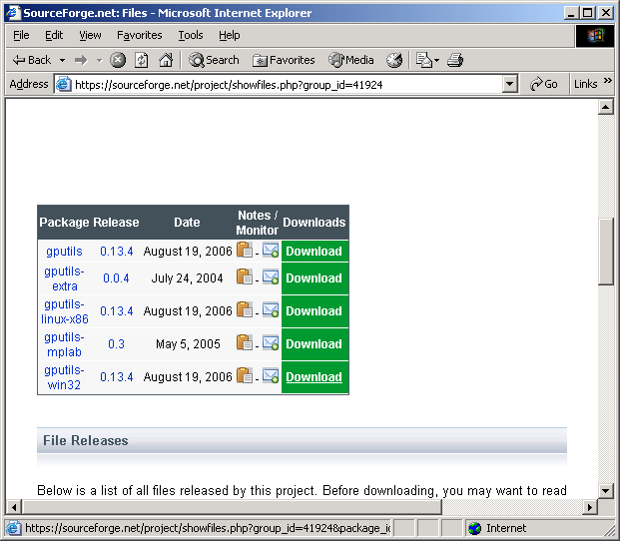Image resolution: width=620 pixels, height=541 pixels.
Task: Open release 0.13.4 of gputils-linux-x86
Action: (116, 311)
